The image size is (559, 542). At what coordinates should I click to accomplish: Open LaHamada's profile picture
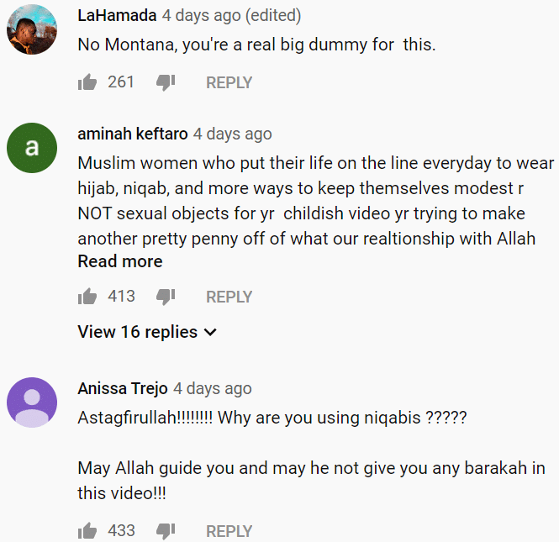pyautogui.click(x=32, y=29)
